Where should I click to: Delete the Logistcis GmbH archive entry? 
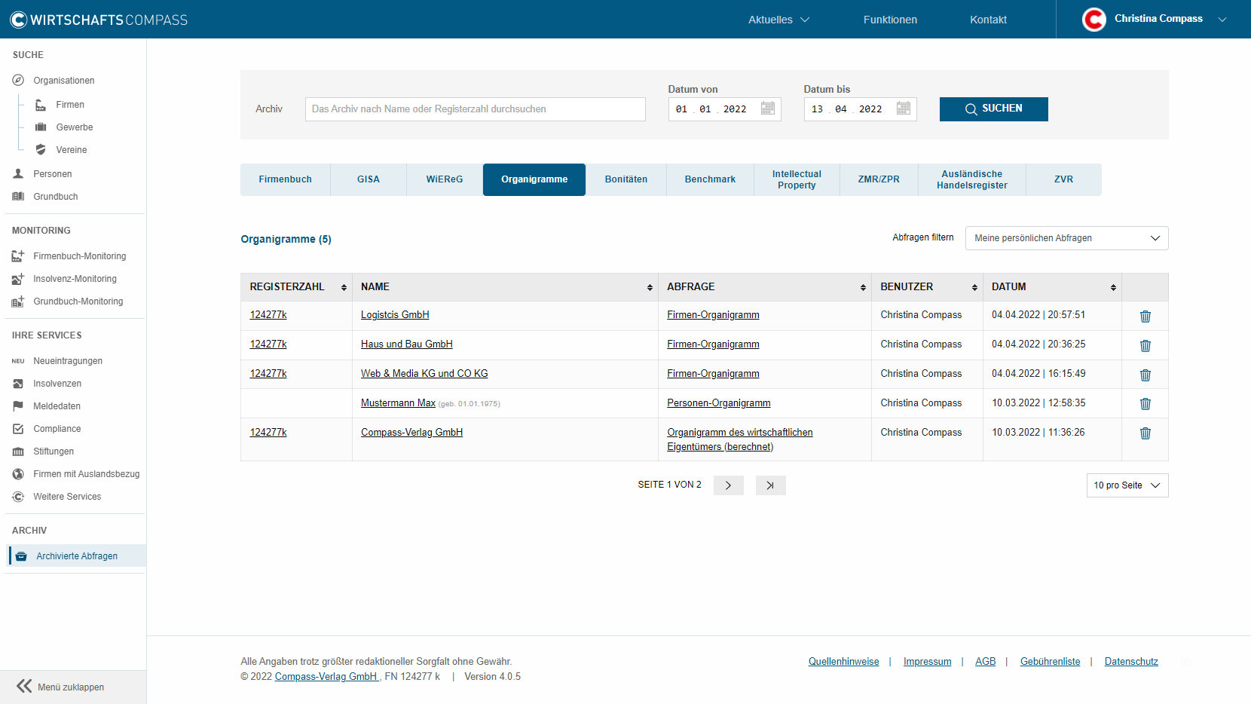click(x=1145, y=316)
